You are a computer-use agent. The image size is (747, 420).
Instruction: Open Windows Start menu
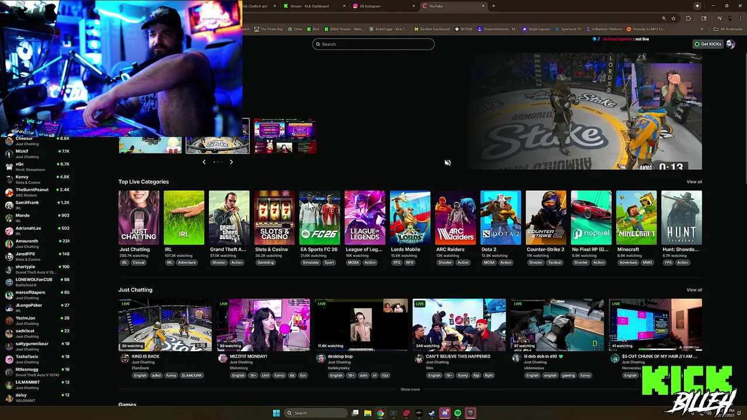click(276, 413)
